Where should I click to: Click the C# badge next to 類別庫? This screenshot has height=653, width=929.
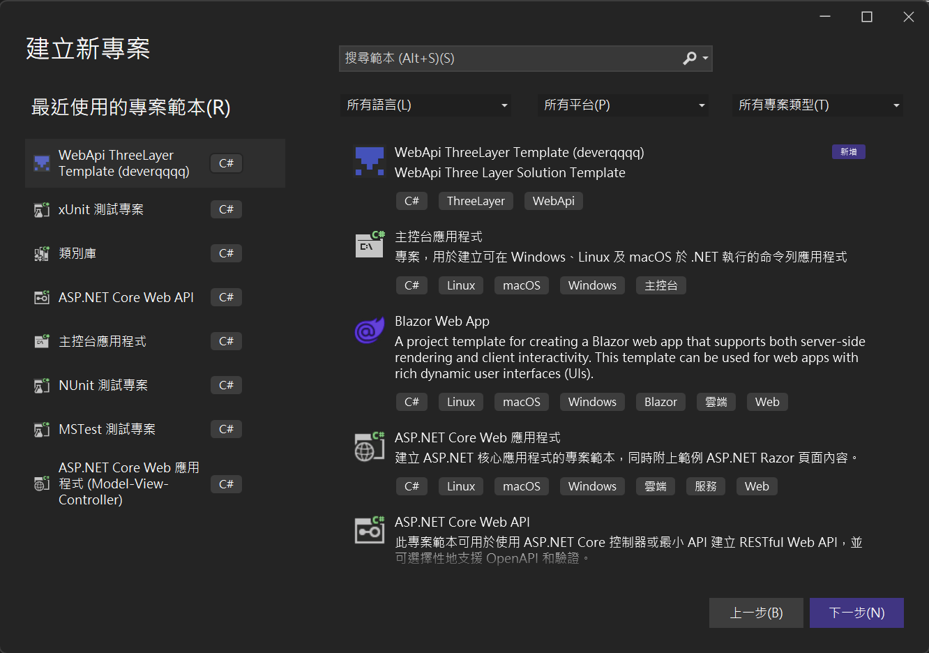coord(226,253)
